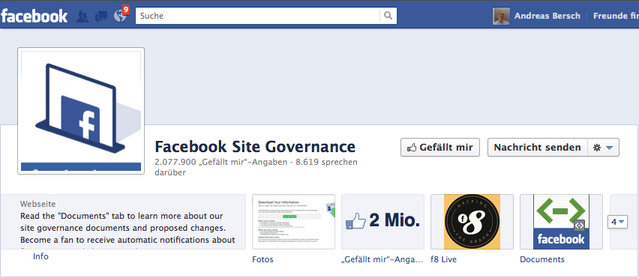Click the 2.077.900 „Gefällt mir"-Angaben count
The image size is (639, 278).
pyautogui.click(x=222, y=162)
